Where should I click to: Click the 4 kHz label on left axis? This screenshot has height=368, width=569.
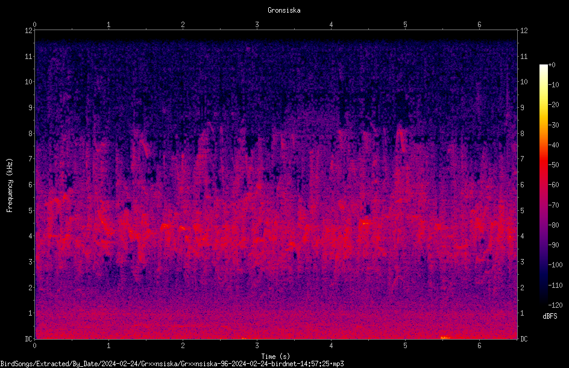[x=31, y=236]
